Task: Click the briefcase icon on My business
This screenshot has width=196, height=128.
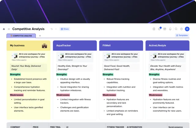Action: (x=44, y=46)
